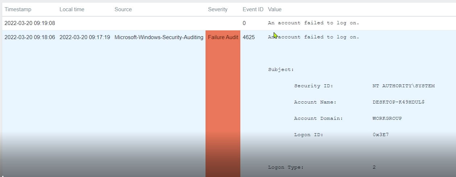Click the Local time column header
The width and height of the screenshot is (456, 177).
coord(72,9)
